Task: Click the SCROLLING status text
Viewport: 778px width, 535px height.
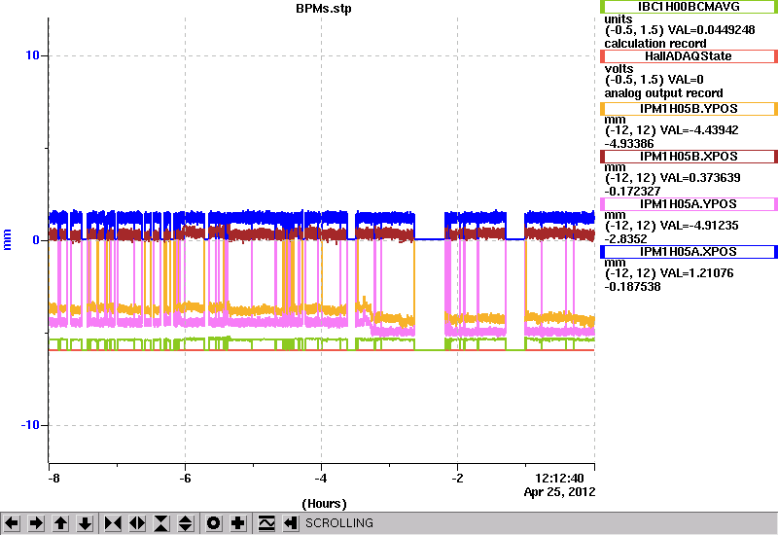Action: pyautogui.click(x=339, y=523)
